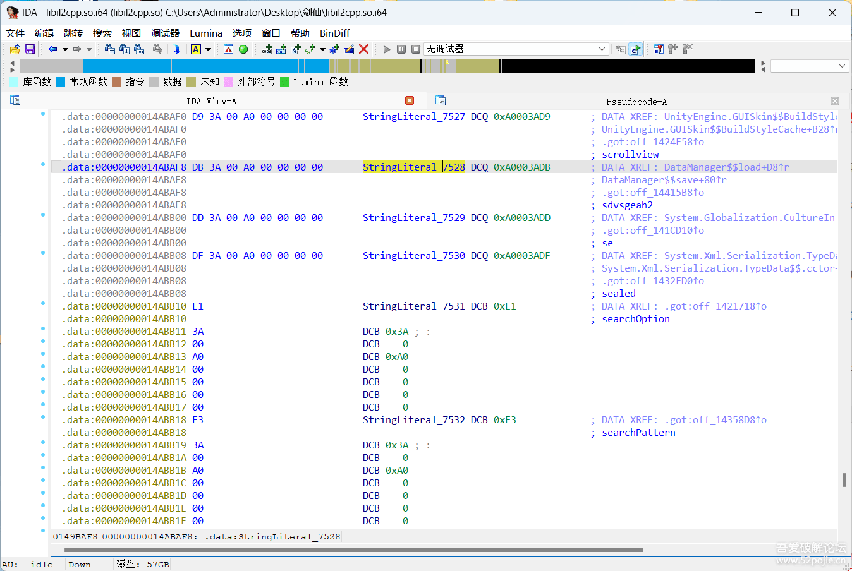Open the string type dropdown next to 's icon
The width and height of the screenshot is (852, 571).
(x=323, y=49)
